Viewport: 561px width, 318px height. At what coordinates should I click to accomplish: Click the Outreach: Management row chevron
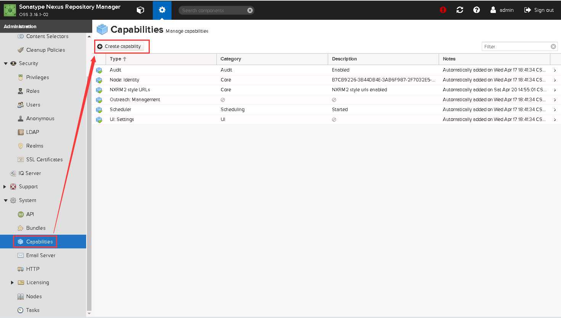[x=555, y=100]
